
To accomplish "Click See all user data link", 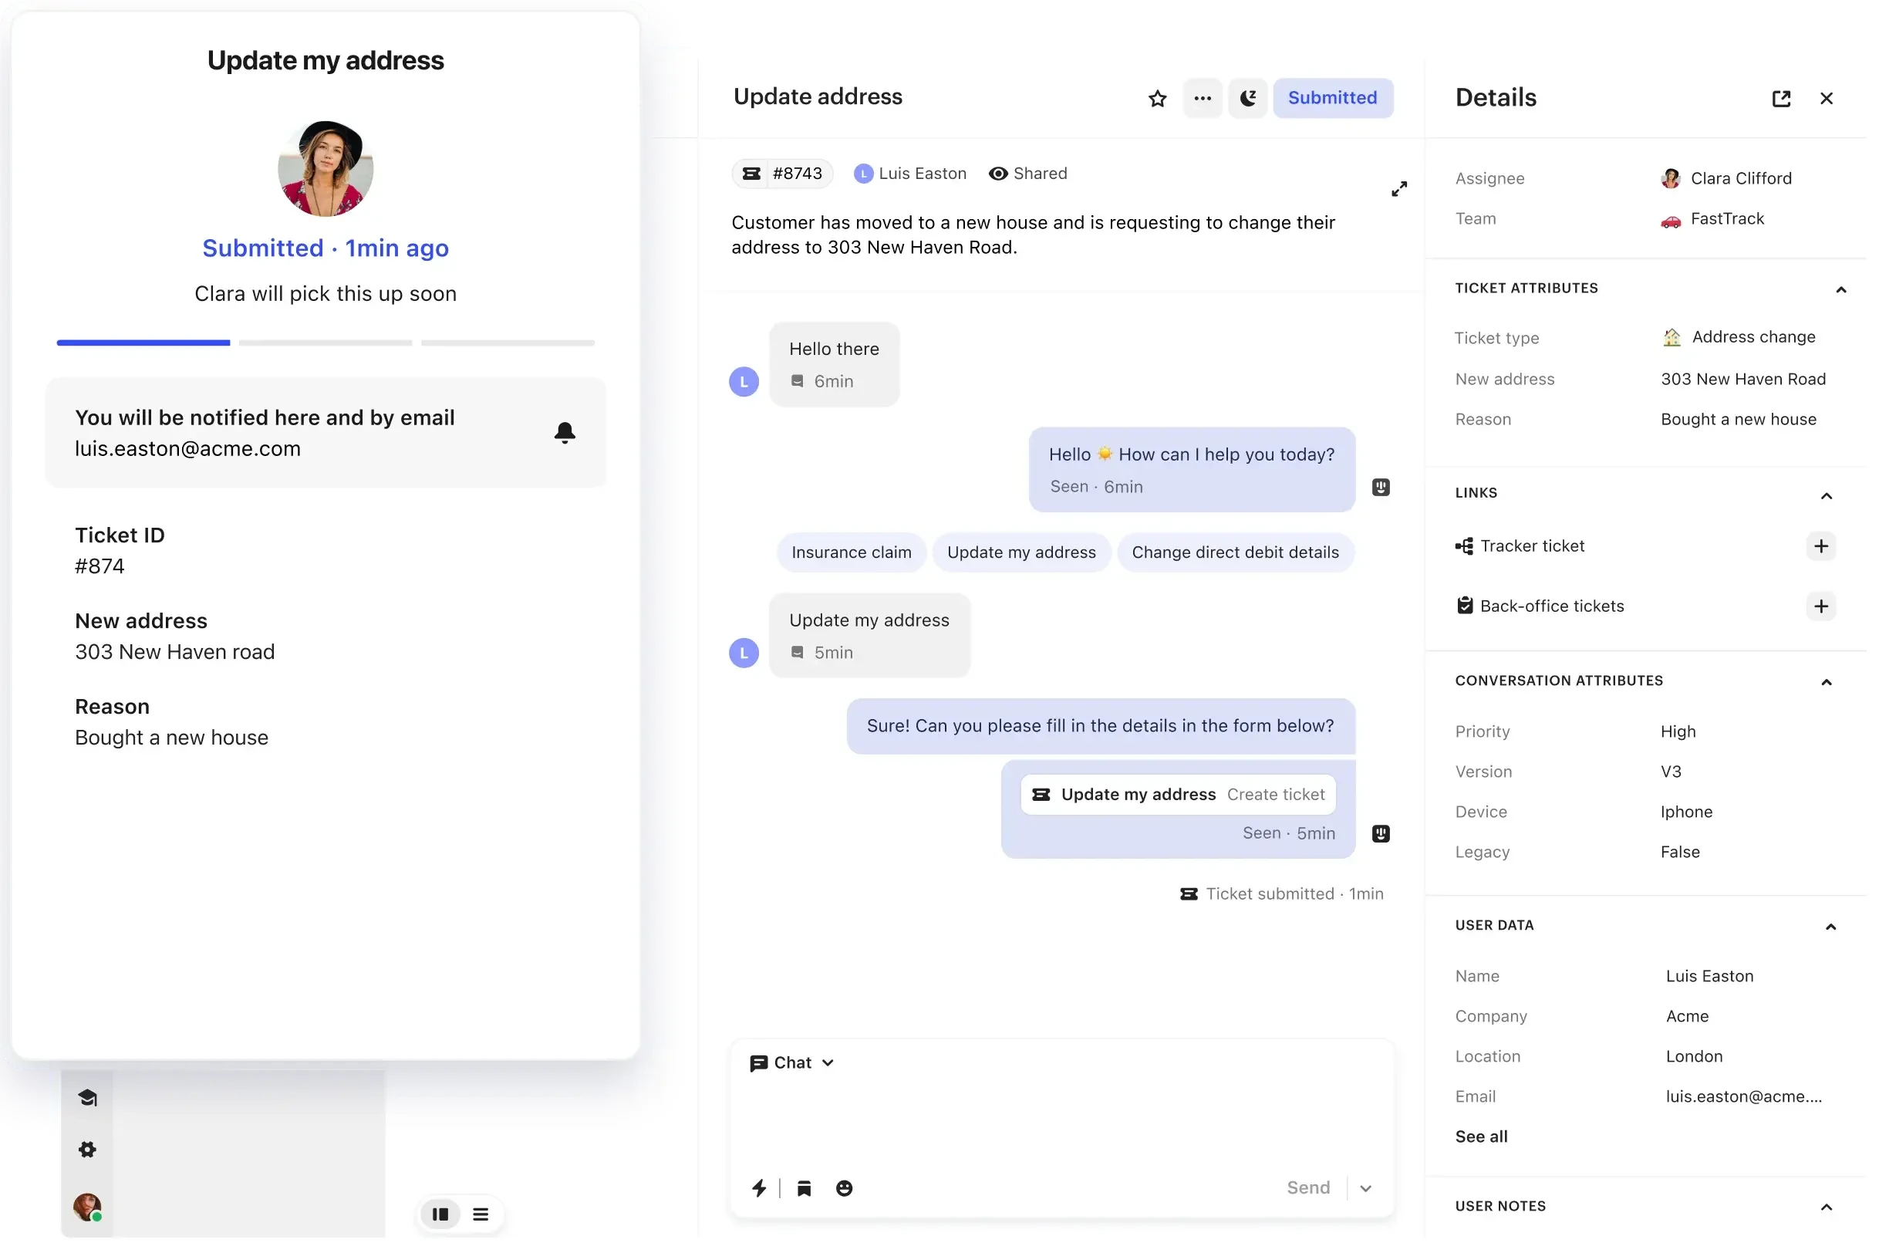I will [x=1480, y=1136].
